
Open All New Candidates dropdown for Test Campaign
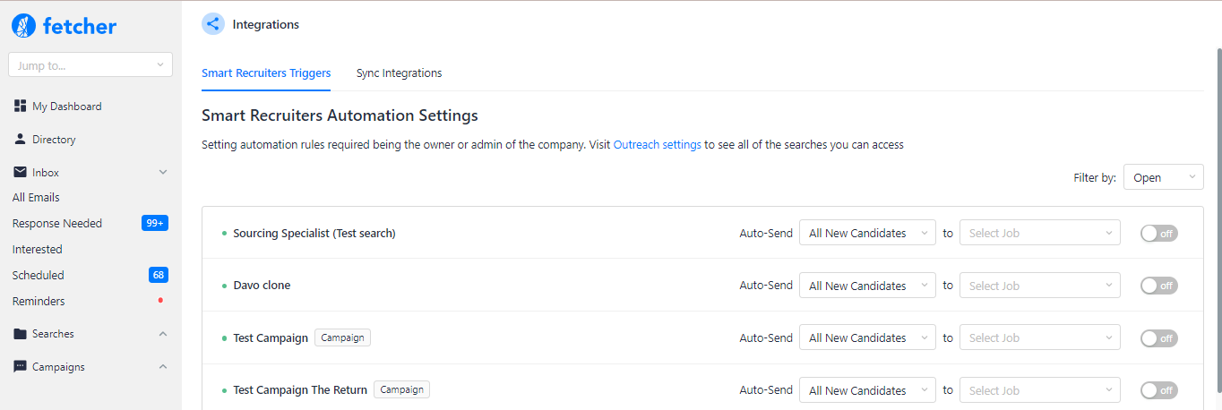pyautogui.click(x=867, y=337)
